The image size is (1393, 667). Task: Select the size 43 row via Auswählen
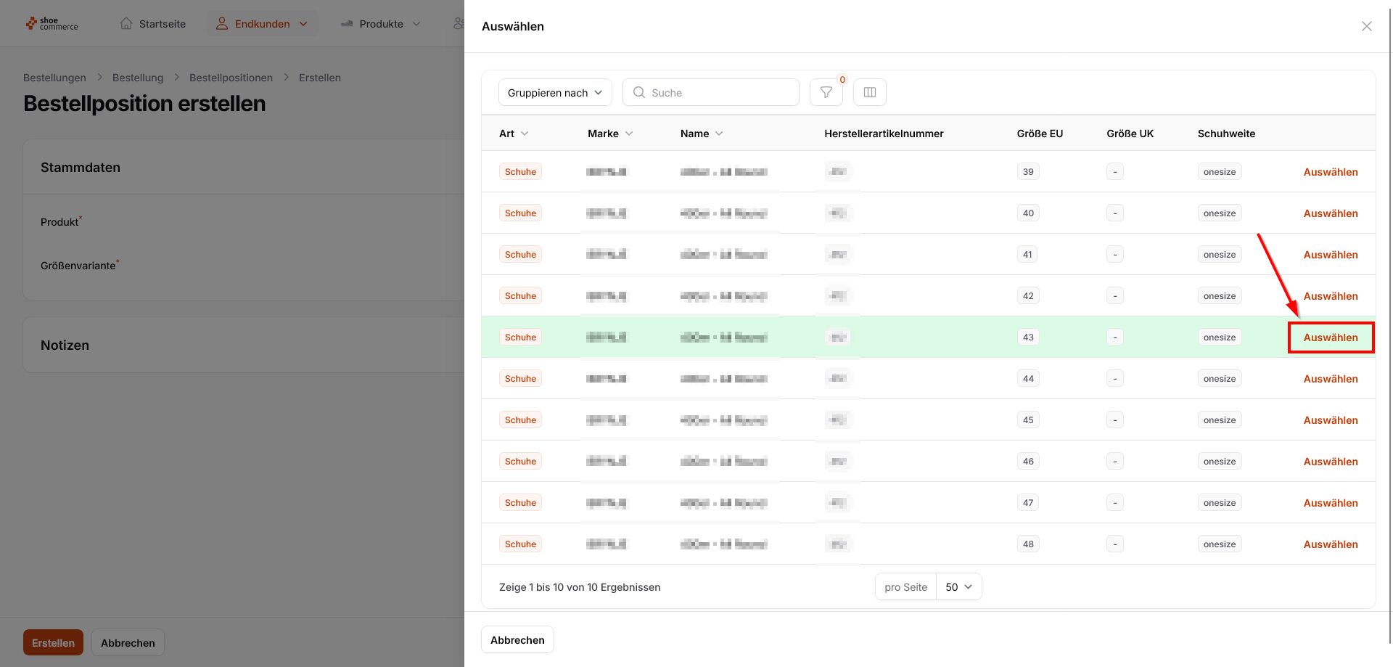(x=1330, y=337)
